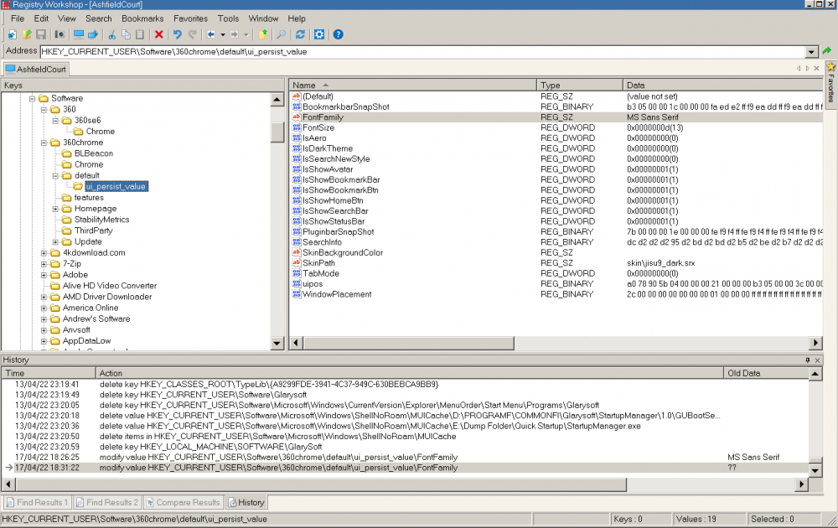
Task: Select the SkinPath registry value
Action: [319, 263]
